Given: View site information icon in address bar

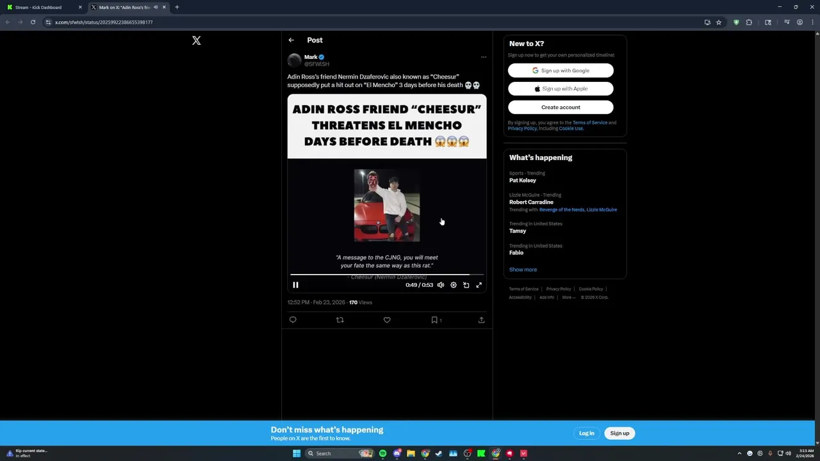Looking at the screenshot, I should coord(48,22).
